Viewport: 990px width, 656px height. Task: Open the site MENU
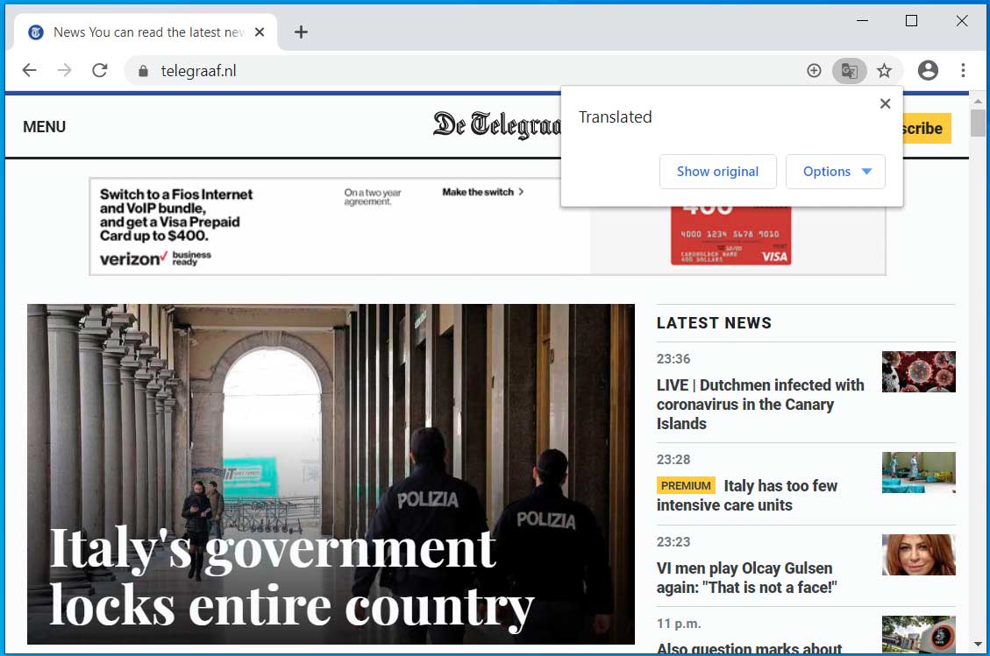tap(44, 127)
